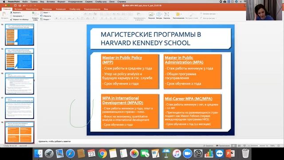This screenshot has height=160, width=284.
Task: Open the Numbers chart app in Dock
Action: [209, 153]
